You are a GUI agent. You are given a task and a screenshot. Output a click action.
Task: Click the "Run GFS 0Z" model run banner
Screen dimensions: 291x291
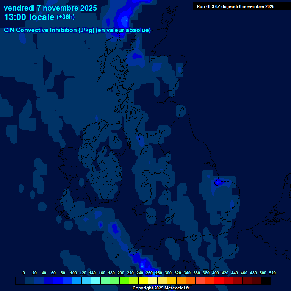(x=235, y=6)
